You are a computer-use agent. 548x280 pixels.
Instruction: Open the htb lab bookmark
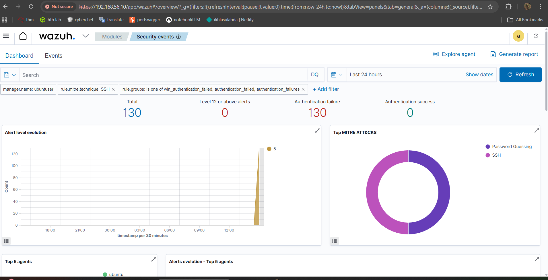pos(50,20)
